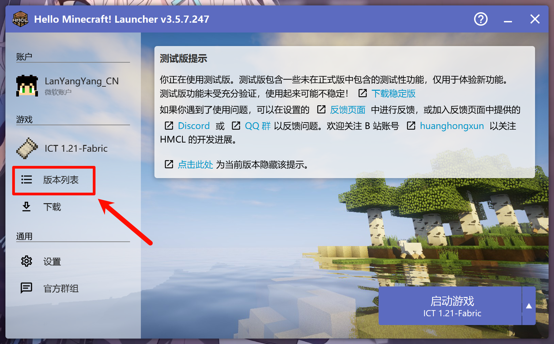Follow the 下载稳定版 link
Image resolution: width=554 pixels, height=344 pixels.
[393, 94]
